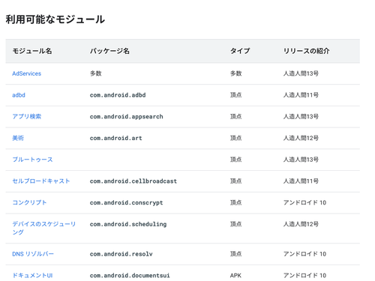
Task: Click the 利用可能なモジュール heading
Action: click(x=55, y=19)
